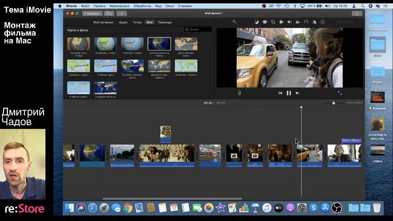
Task: Open Siri from the Dock
Action: click(81, 208)
